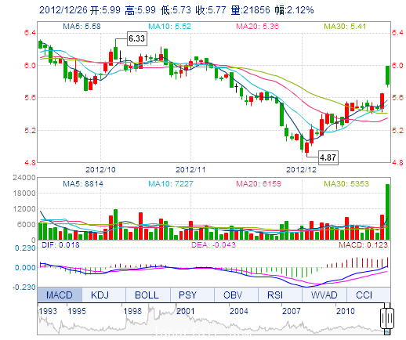The height and width of the screenshot is (340, 406).
Task: Open the WVAD indicator tab
Action: (x=324, y=295)
